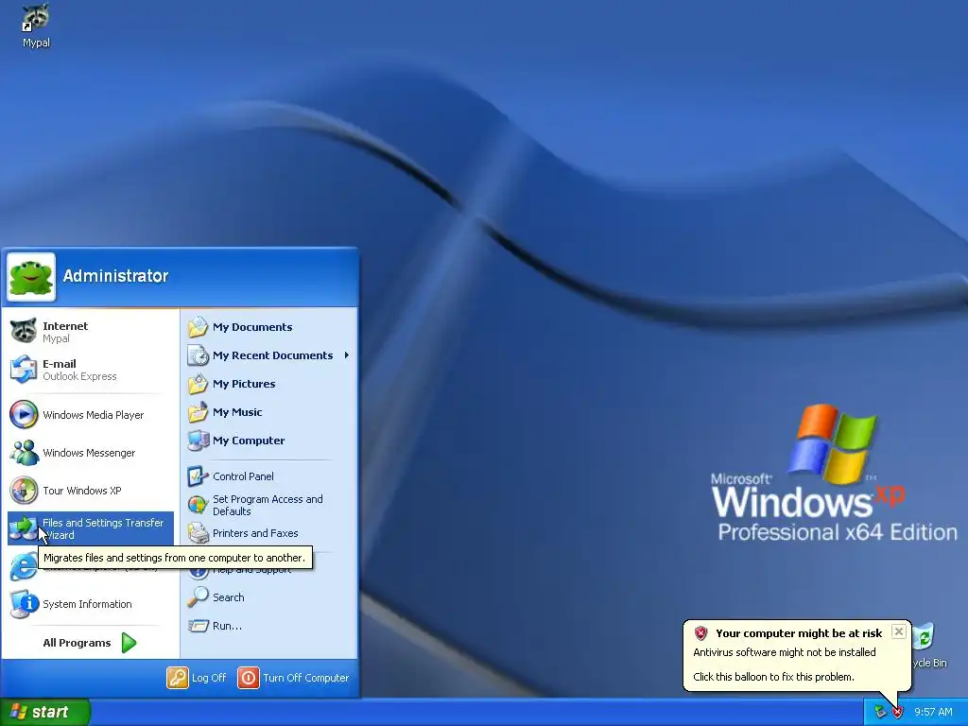Launch Internet Mypal raccoon icon
The image size is (968, 726).
pyautogui.click(x=24, y=332)
